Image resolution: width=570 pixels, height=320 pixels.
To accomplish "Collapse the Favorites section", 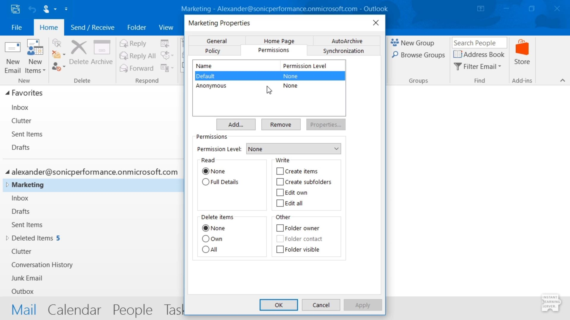I will click(7, 93).
